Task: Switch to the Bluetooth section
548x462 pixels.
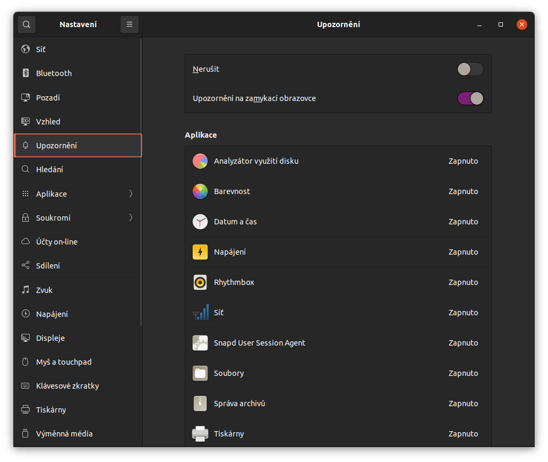Action: [x=78, y=73]
